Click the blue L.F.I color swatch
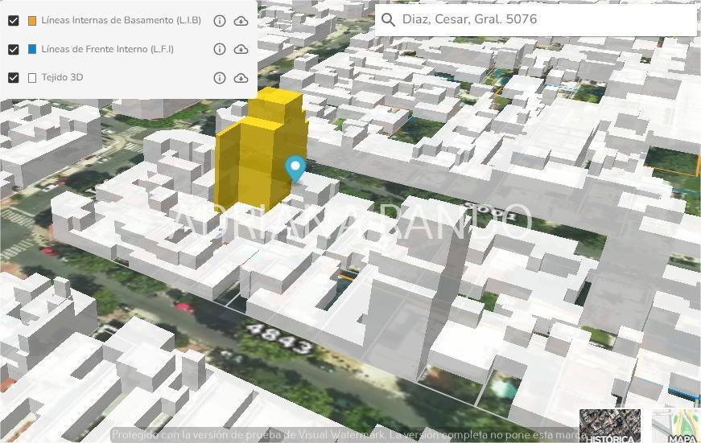701x443 pixels. tap(32, 49)
